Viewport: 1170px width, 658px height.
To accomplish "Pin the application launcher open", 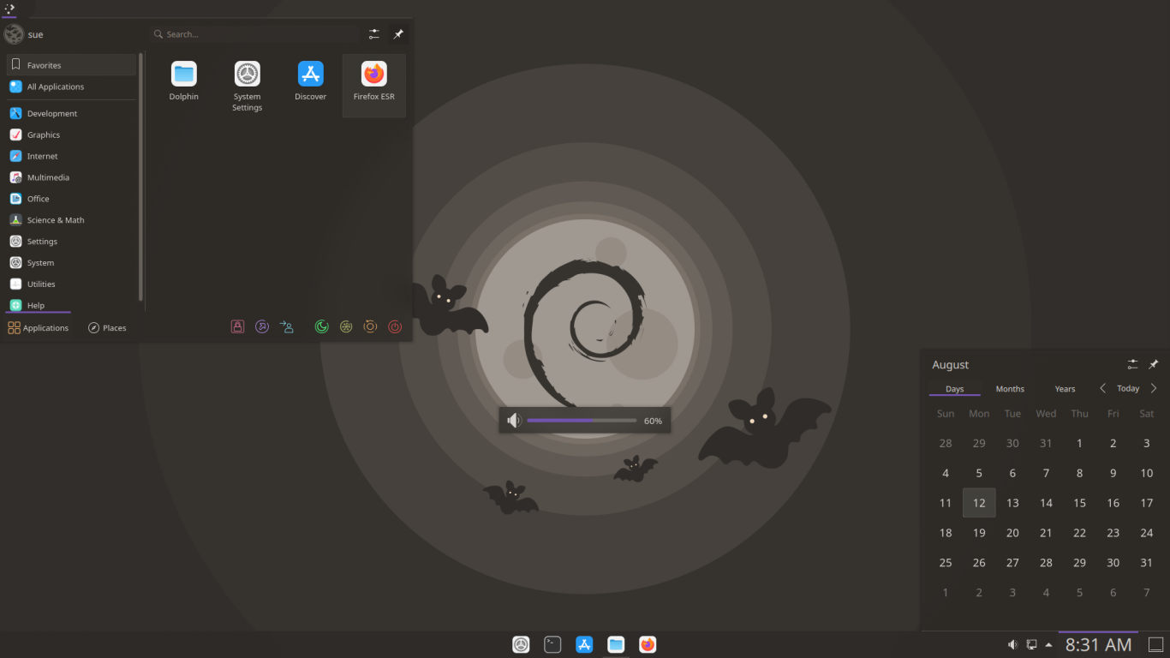I will click(398, 34).
